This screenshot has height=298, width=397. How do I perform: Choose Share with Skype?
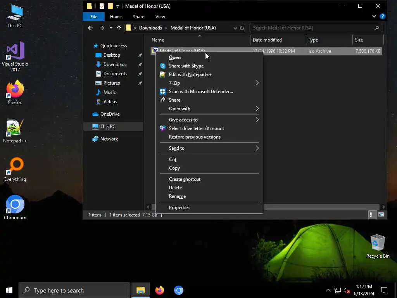click(209, 66)
